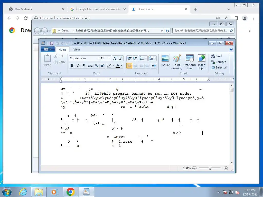Open a new Chrome tab

[195, 9]
